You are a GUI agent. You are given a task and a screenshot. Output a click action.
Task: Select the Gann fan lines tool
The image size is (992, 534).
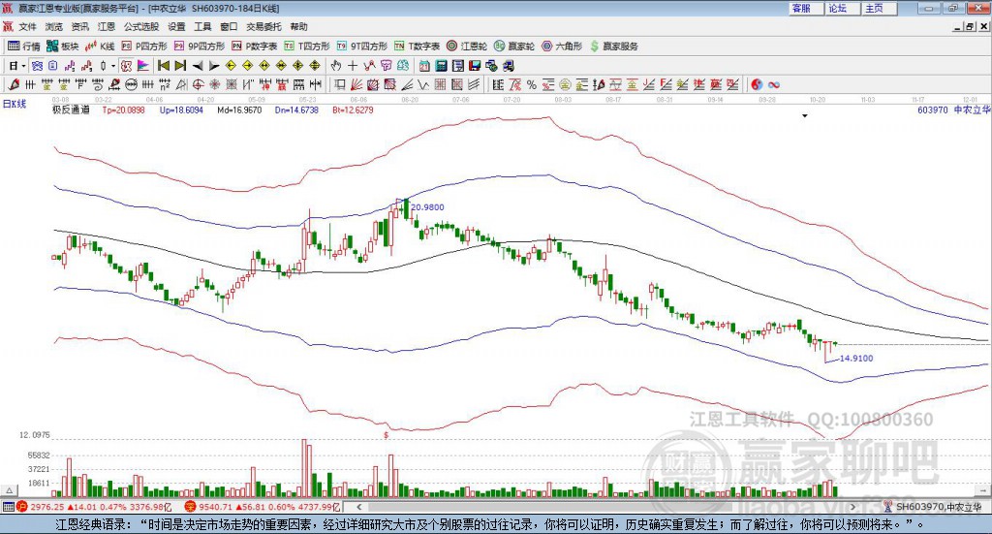click(356, 84)
